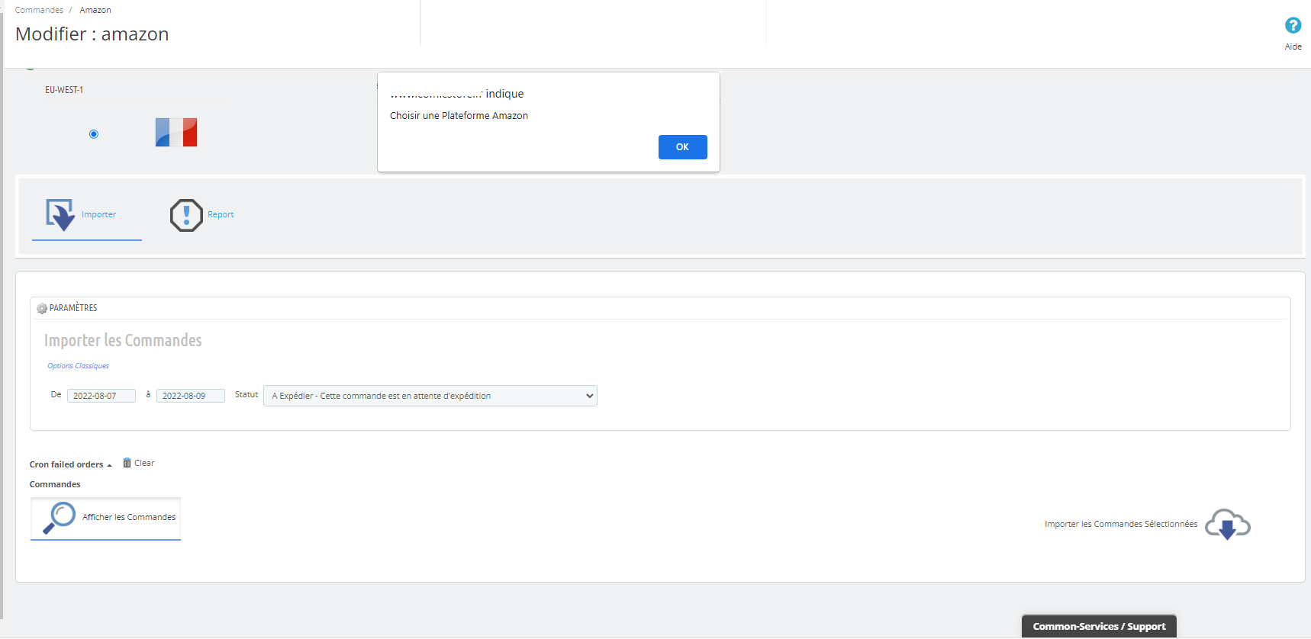
Task: Go to Commandes breadcrumb link
Action: tap(39, 10)
